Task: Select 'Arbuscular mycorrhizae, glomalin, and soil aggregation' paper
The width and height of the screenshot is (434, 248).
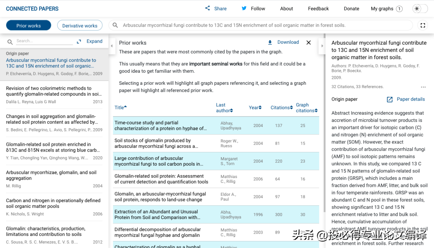Action: click(54, 179)
